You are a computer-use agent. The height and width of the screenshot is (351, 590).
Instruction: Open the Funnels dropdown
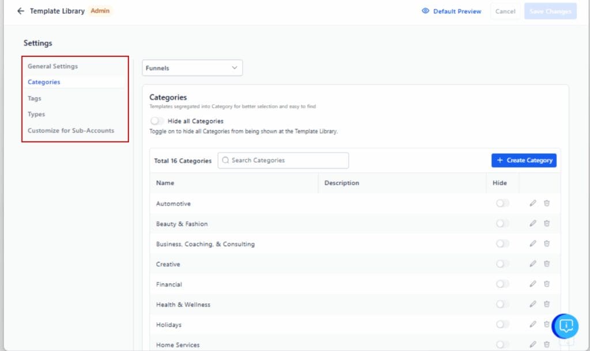(192, 67)
